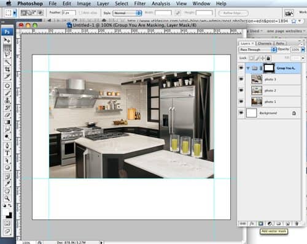Hide the photo 3 layer
This screenshot has width=307, height=244.
pos(241,79)
